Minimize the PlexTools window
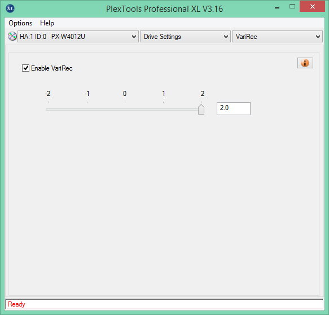The width and height of the screenshot is (329, 315). pos(277,8)
